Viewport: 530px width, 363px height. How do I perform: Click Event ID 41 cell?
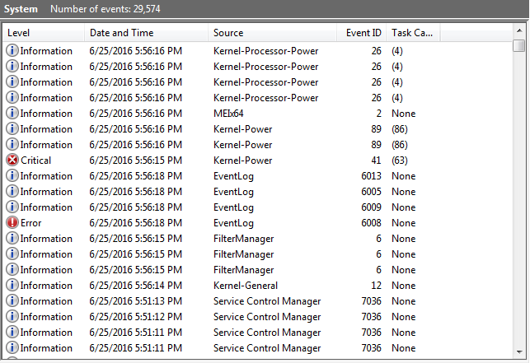coord(376,161)
